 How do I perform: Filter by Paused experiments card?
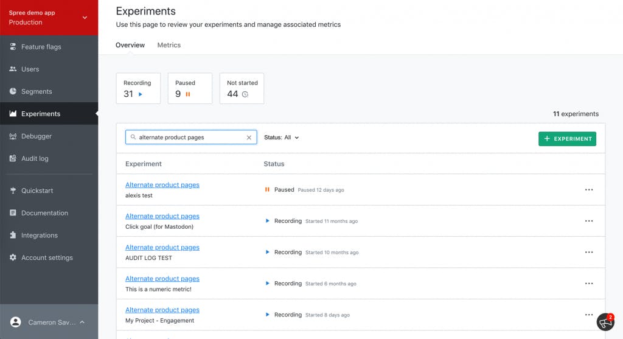190,88
